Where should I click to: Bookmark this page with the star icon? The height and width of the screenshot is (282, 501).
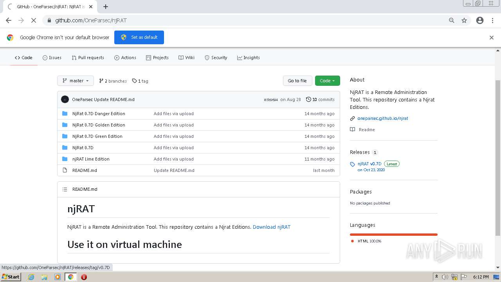point(464,20)
